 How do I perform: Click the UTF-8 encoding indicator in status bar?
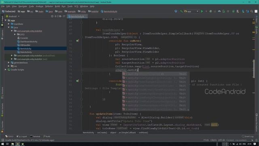(x=221, y=140)
